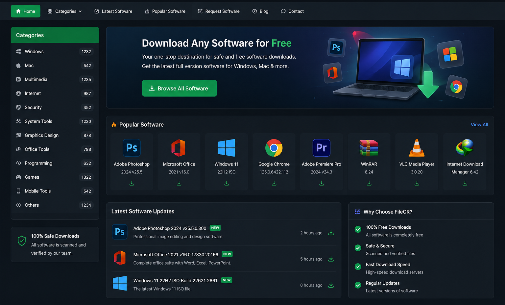Click the Browse All Software button
Viewport: 505px width, 305px height.
pos(179,88)
